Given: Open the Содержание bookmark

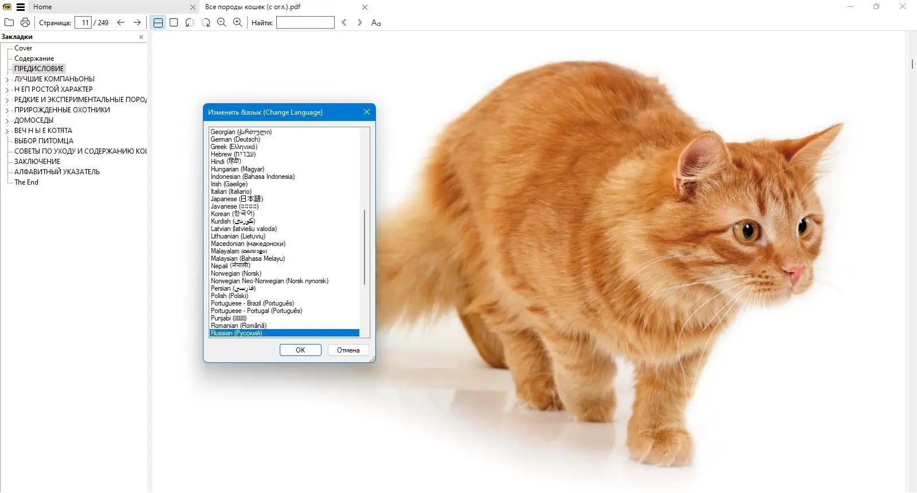Looking at the screenshot, I should tap(34, 58).
